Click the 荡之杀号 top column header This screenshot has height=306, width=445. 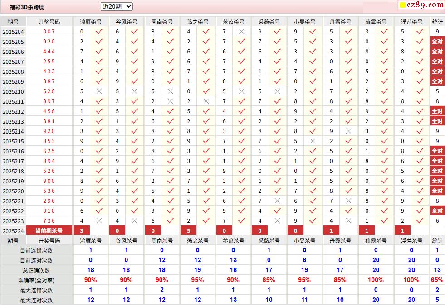(x=197, y=22)
